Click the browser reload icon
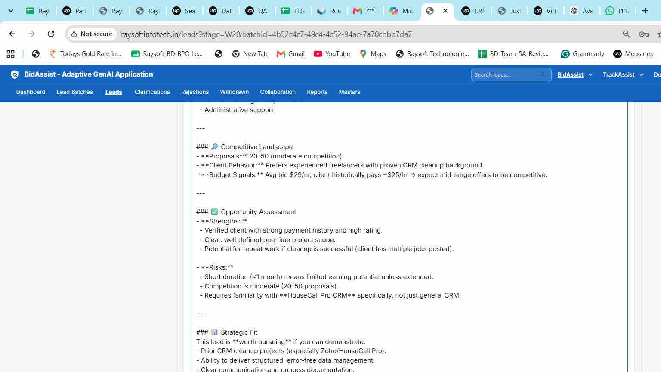The image size is (661, 372). tap(51, 34)
